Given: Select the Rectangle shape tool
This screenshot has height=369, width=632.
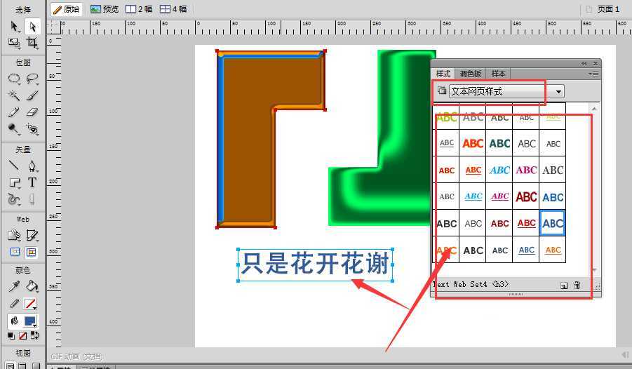Looking at the screenshot, I should (15, 182).
